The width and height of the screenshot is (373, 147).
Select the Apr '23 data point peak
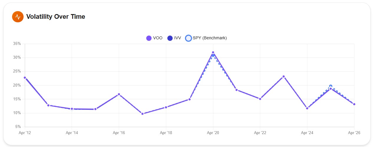point(283,77)
